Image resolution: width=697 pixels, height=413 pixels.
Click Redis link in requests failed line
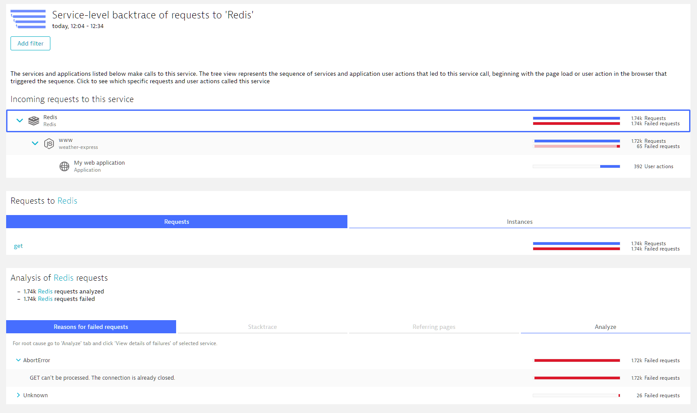(45, 299)
